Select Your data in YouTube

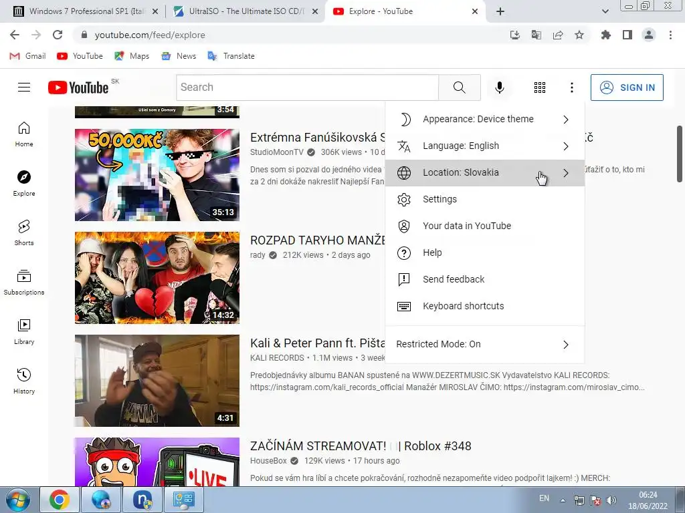[485, 226]
